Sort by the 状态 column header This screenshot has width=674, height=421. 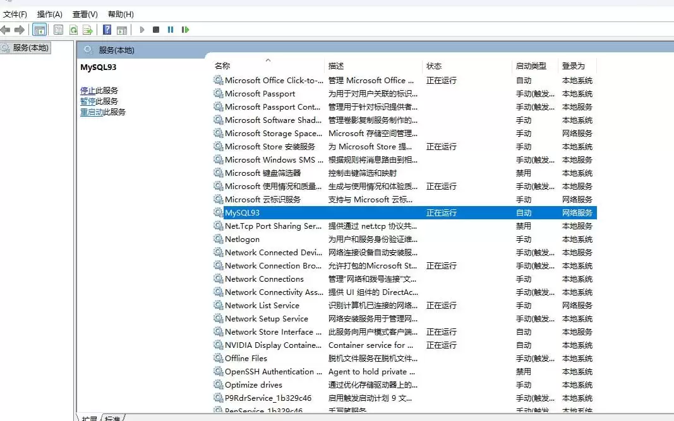click(x=467, y=66)
